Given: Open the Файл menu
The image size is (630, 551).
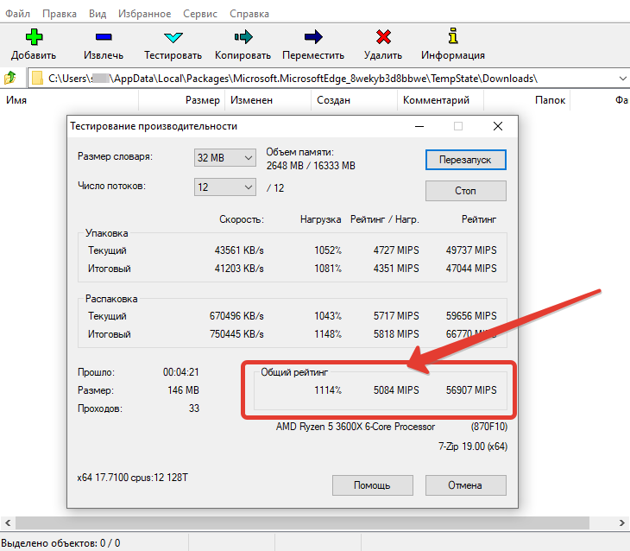Looking at the screenshot, I should pyautogui.click(x=17, y=14).
